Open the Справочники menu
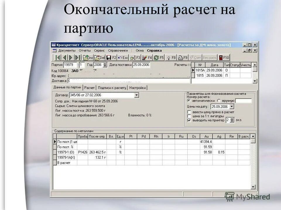The height and width of the screenshot is (210, 281). pos(118,50)
